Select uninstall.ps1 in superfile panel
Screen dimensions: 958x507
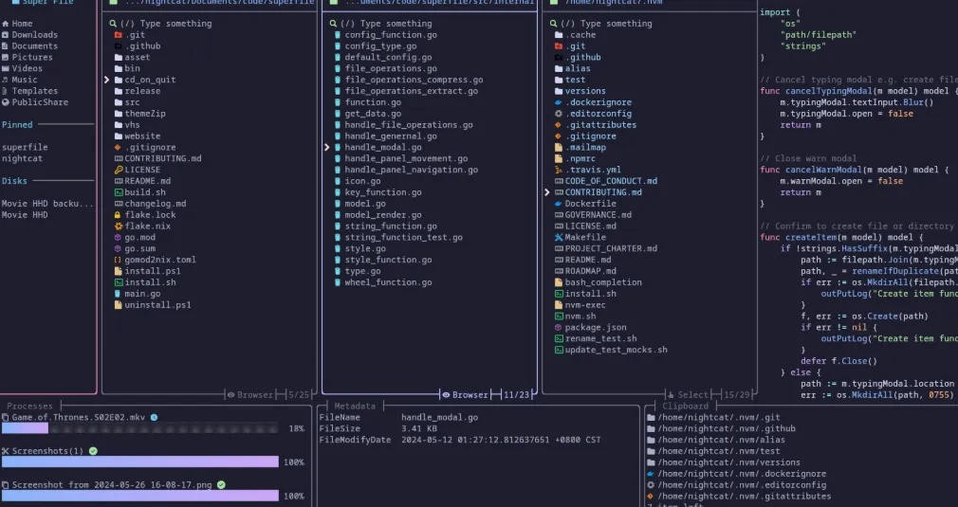(x=157, y=305)
